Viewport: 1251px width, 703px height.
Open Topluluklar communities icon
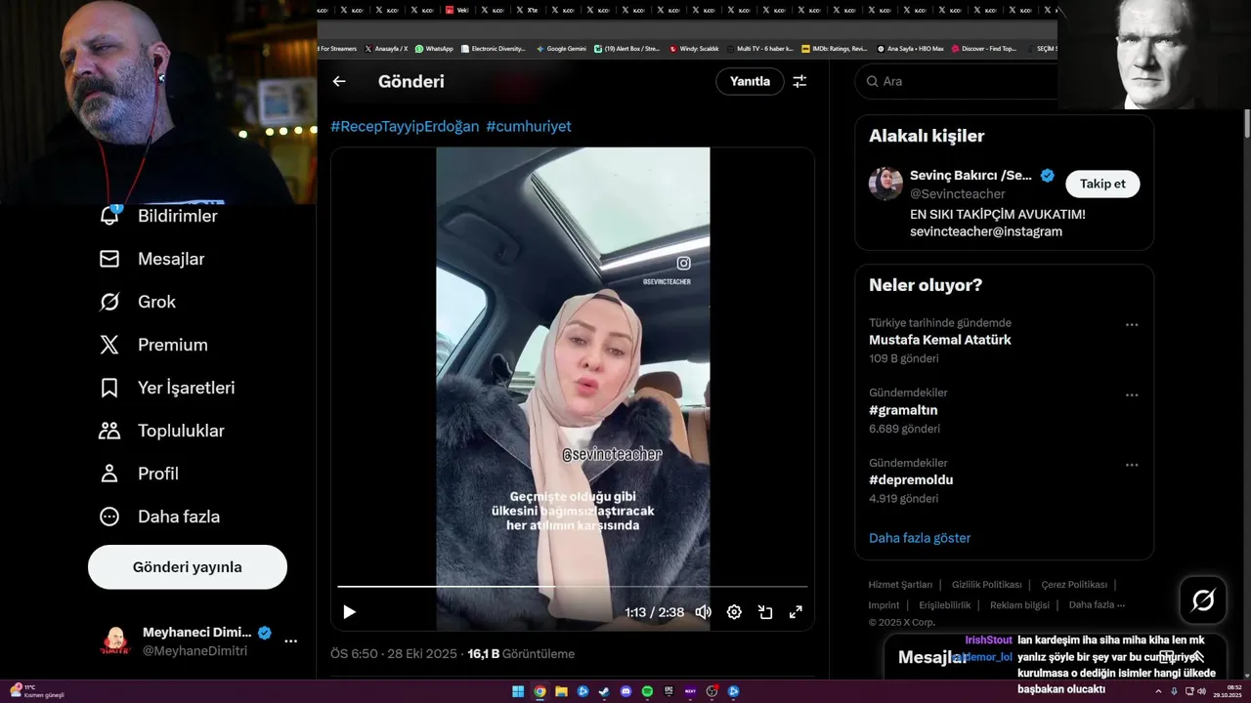(x=109, y=431)
